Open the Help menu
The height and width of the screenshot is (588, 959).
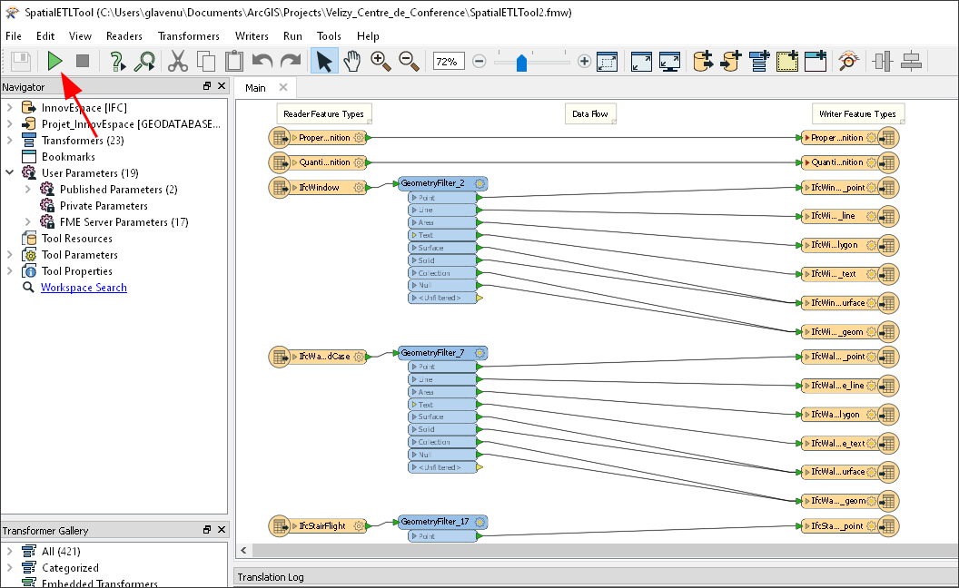368,36
